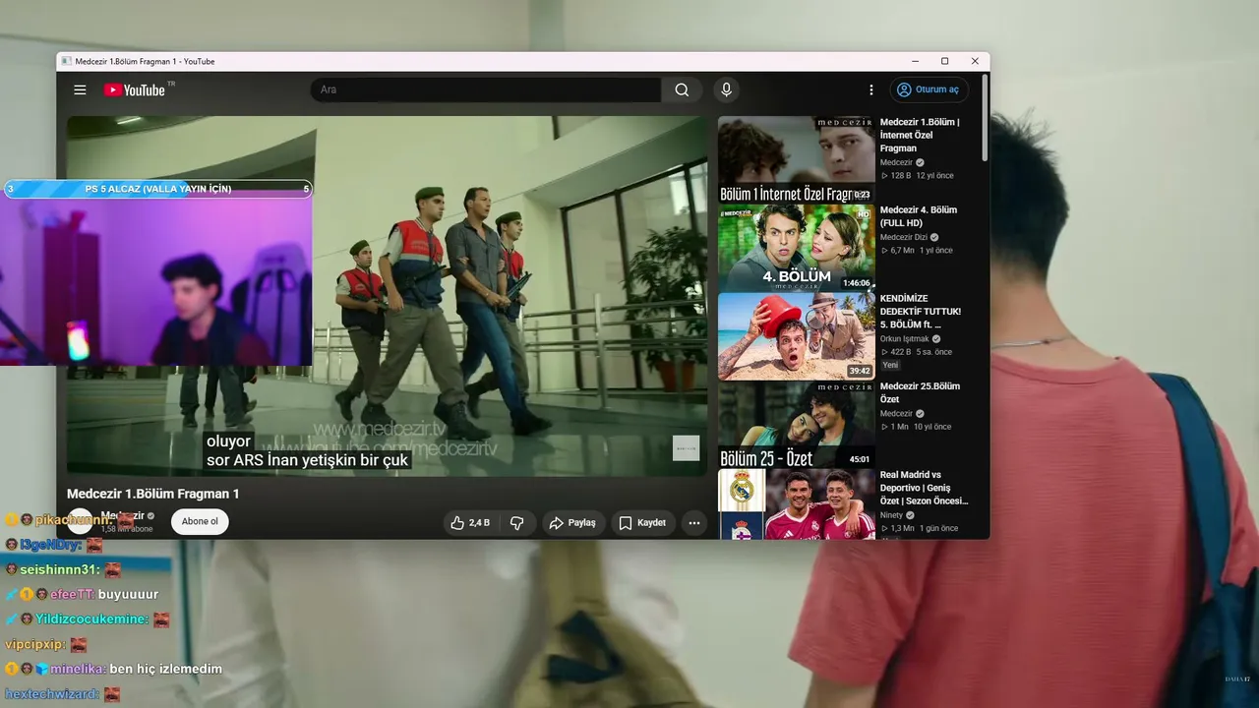Click the 39:42 duration badge
This screenshot has width=1259, height=708.
click(860, 372)
